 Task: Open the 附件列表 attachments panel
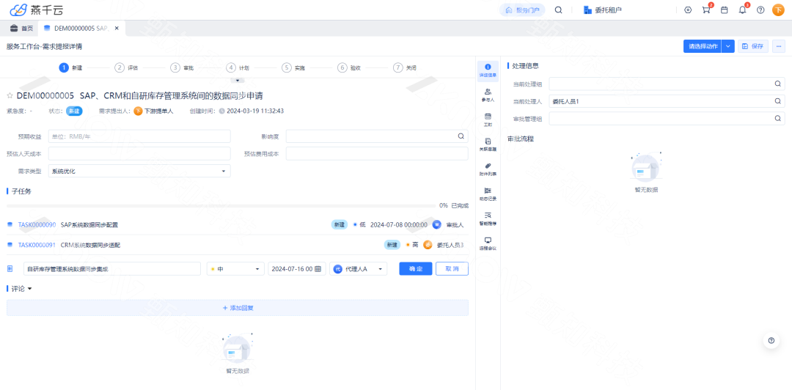tap(488, 169)
